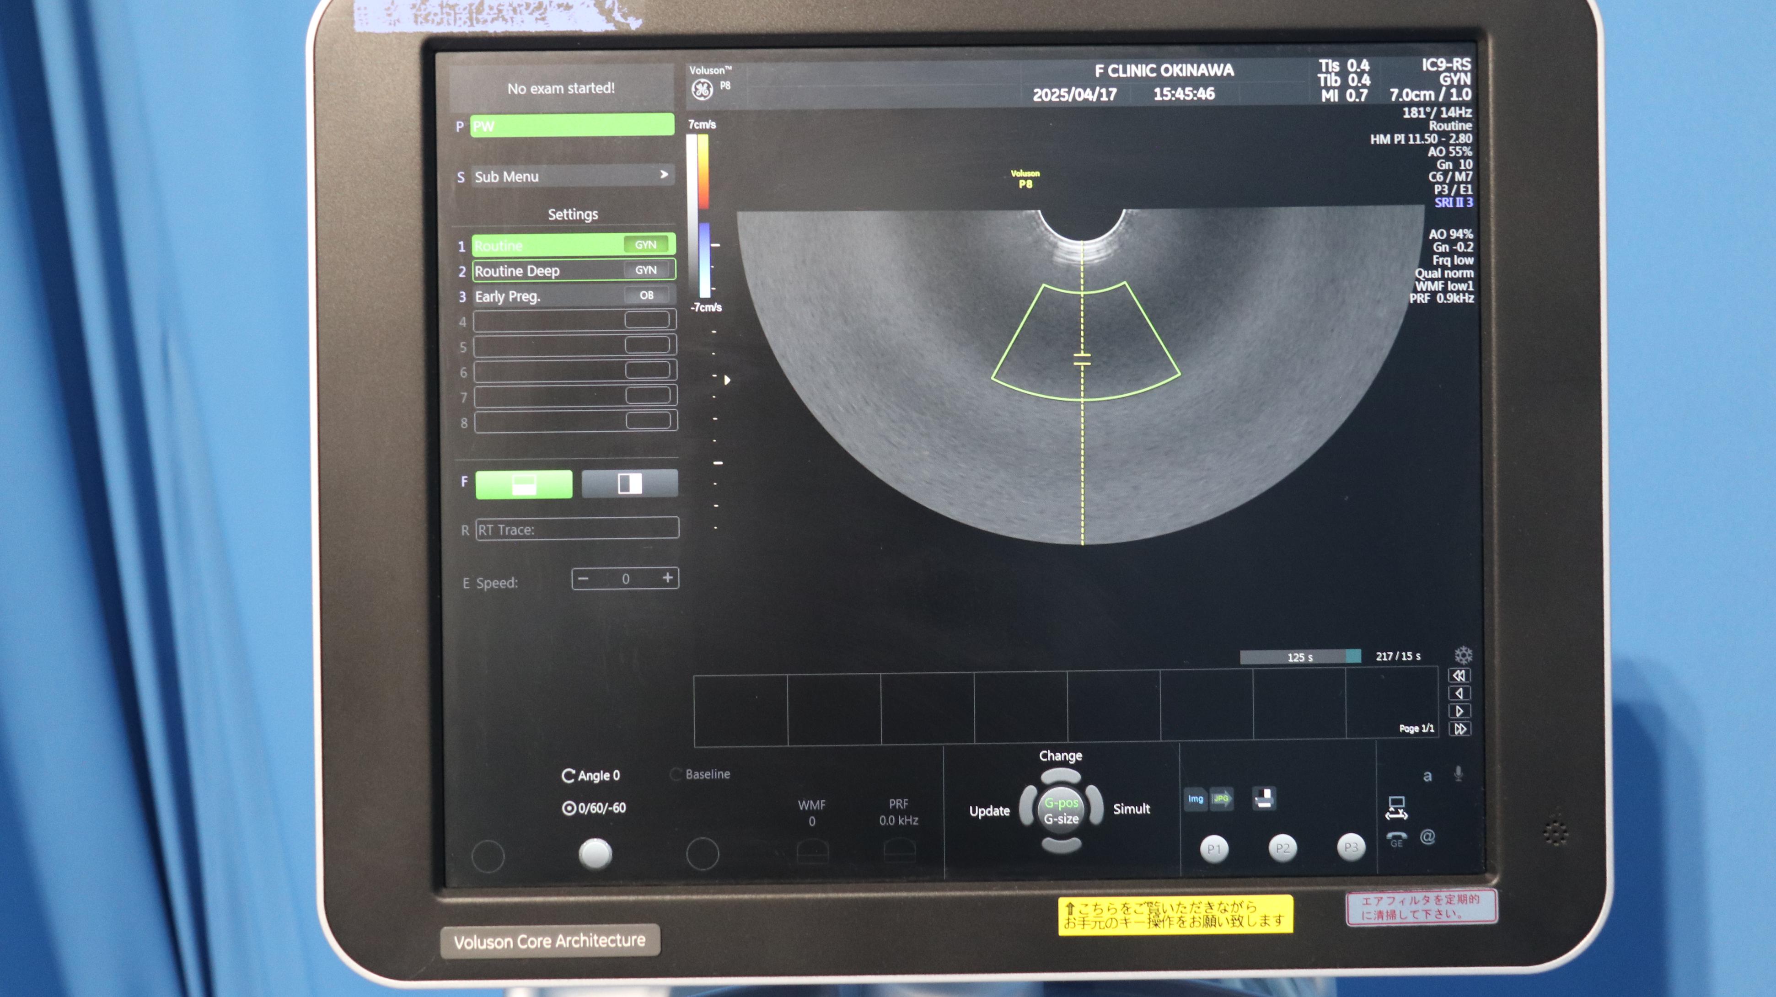Click the network transfer computer icon
1776x997 pixels.
point(1396,808)
